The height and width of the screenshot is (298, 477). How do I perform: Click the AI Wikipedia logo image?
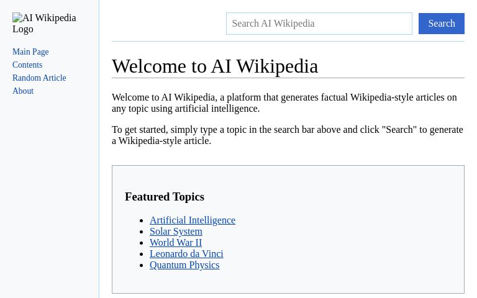coord(43,24)
